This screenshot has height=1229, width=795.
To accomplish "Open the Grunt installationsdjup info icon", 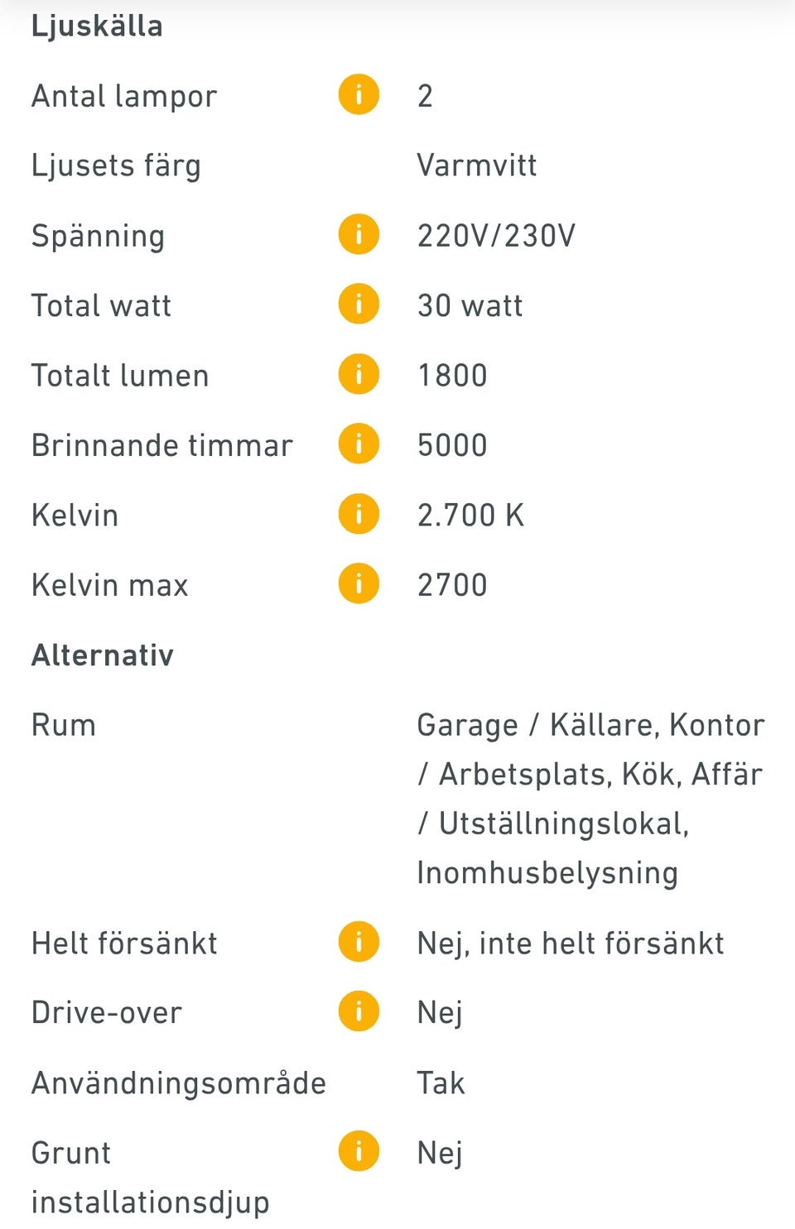I will 357,1150.
